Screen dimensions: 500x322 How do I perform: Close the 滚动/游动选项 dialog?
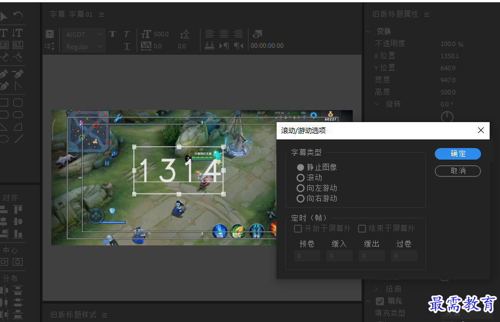click(x=481, y=130)
